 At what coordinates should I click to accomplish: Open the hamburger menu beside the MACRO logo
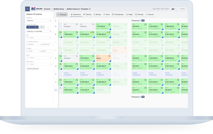click(x=27, y=9)
